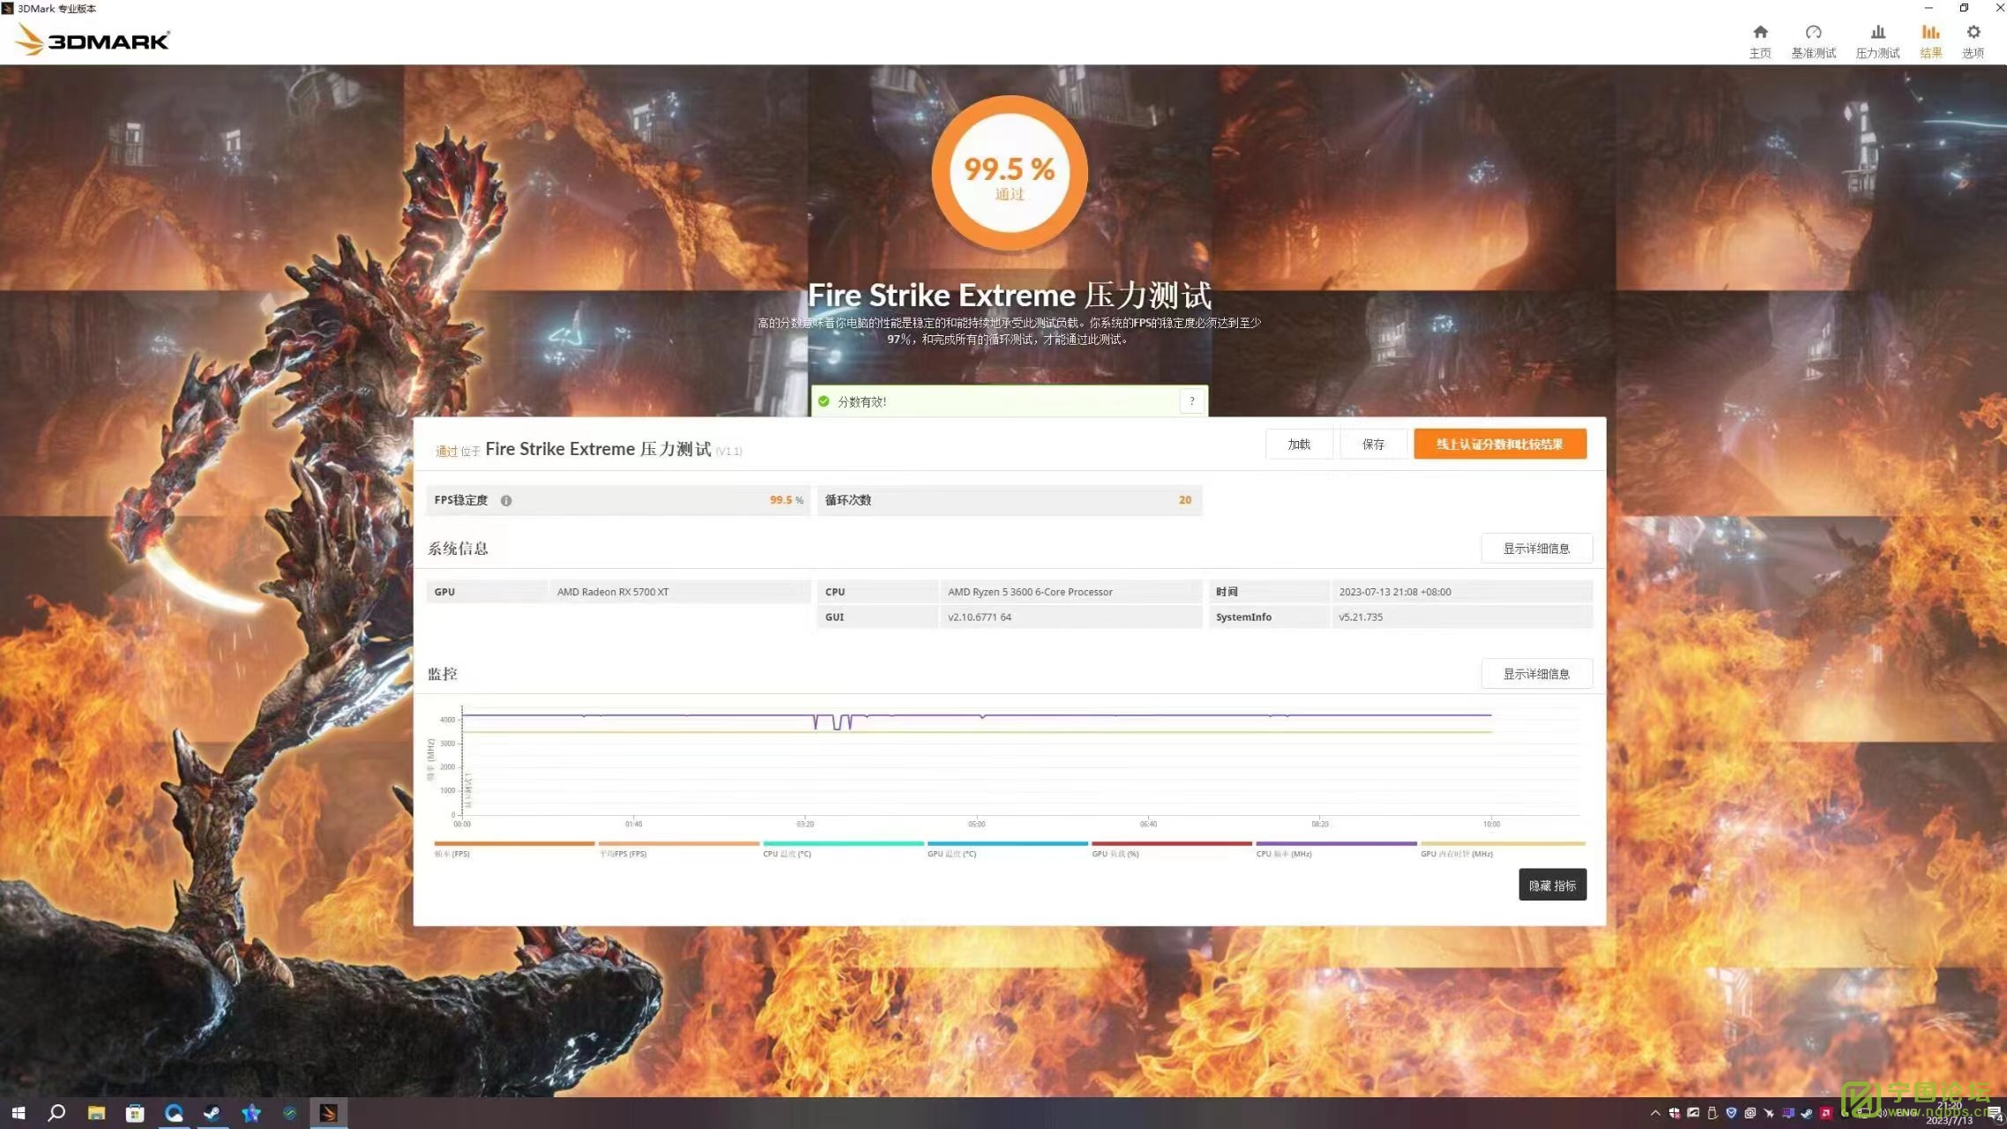Click the purple monitor tray icon
This screenshot has width=2007, height=1129.
pyautogui.click(x=1788, y=1113)
